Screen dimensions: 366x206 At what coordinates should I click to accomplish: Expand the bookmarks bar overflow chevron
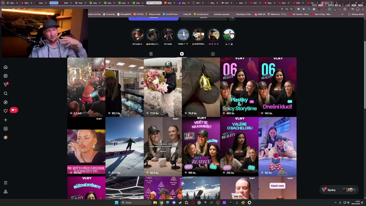[x=342, y=14]
